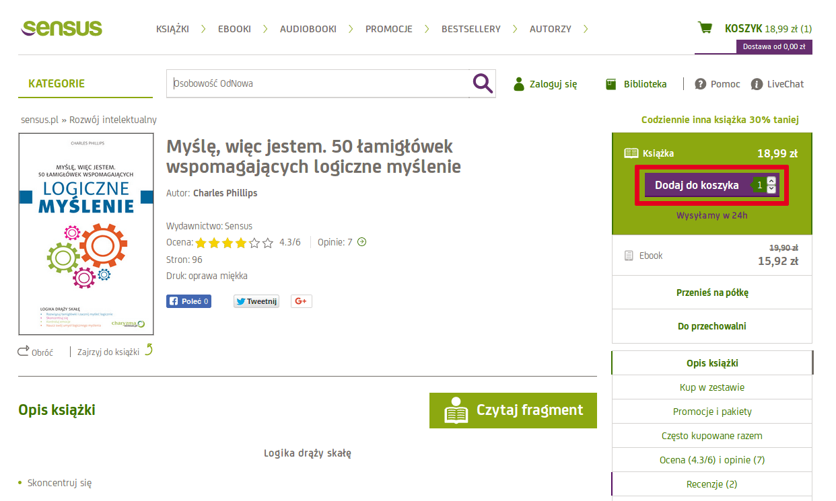Open the AUTORZY menu
836x501 pixels.
(551, 29)
